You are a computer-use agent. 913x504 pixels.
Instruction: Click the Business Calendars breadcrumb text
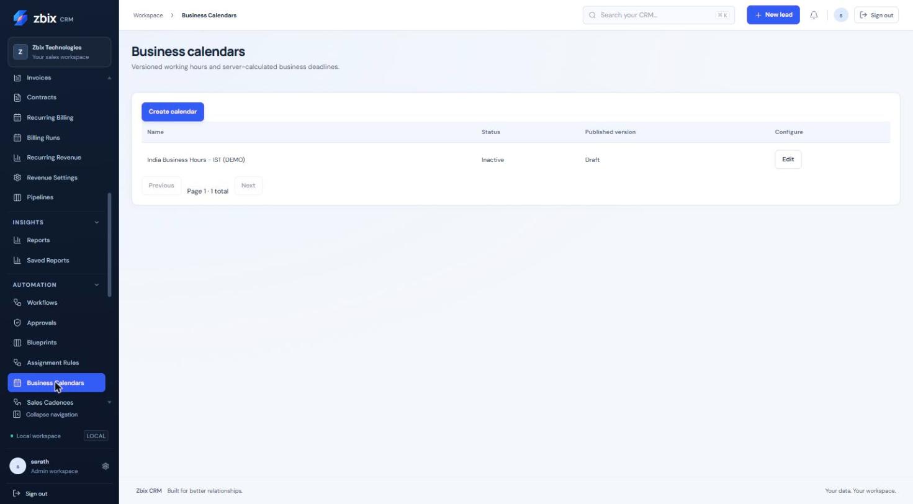tap(209, 15)
